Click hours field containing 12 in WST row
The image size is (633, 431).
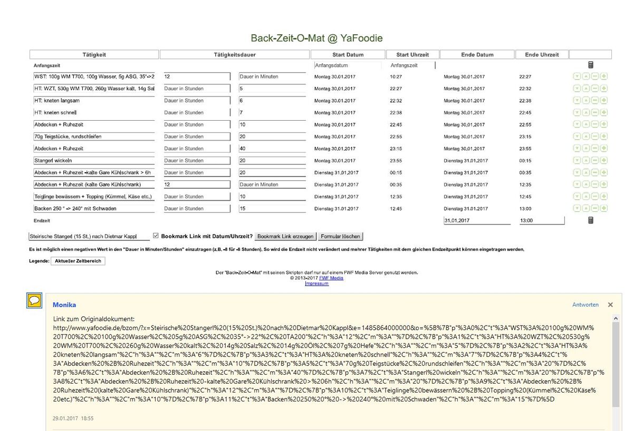(x=197, y=76)
